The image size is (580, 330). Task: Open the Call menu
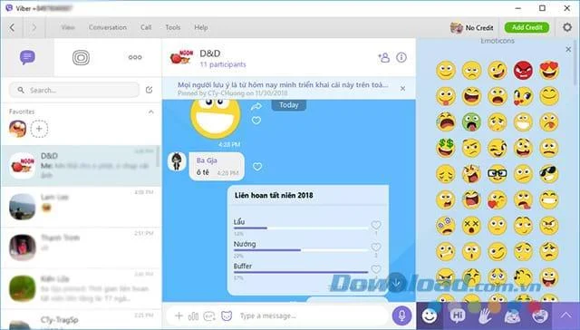146,27
